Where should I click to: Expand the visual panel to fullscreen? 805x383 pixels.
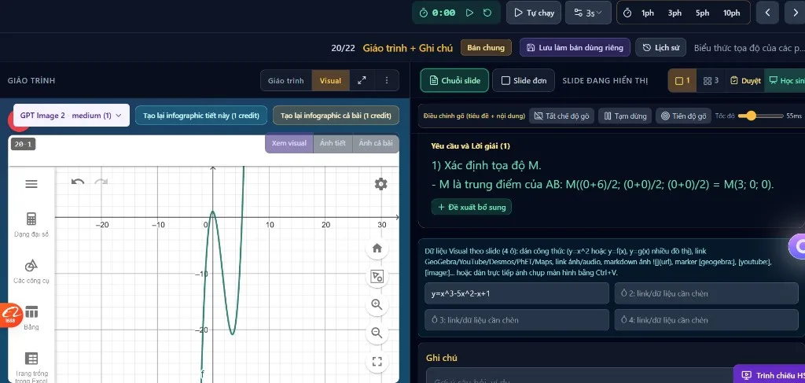click(362, 80)
